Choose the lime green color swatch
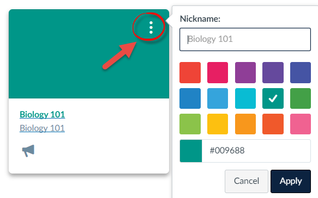The height and width of the screenshot is (198, 318). (190, 124)
